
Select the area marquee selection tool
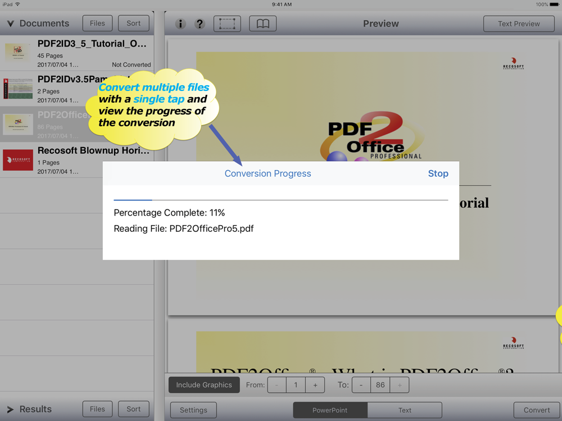click(x=227, y=24)
